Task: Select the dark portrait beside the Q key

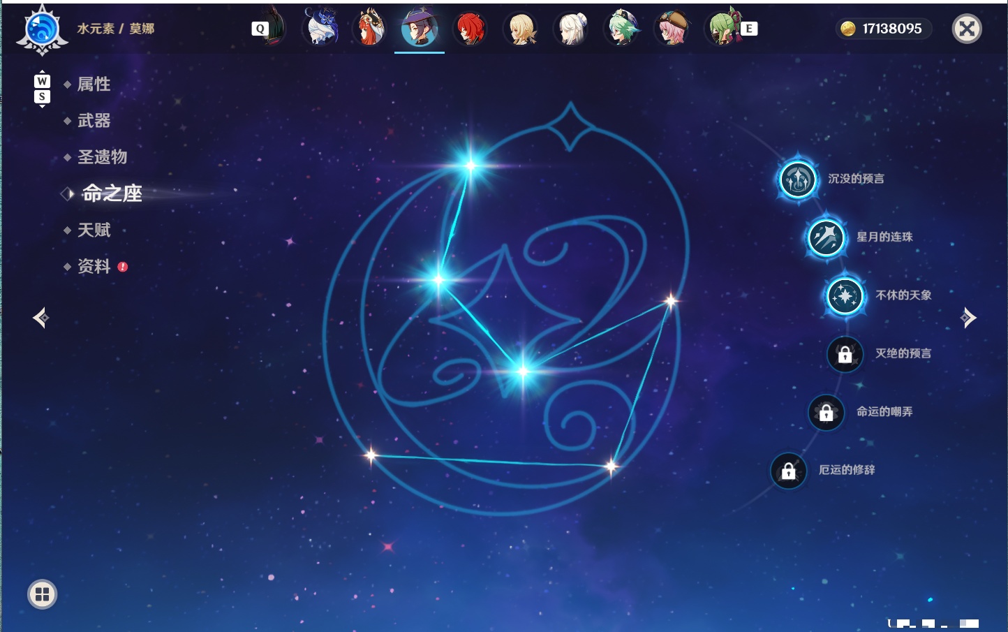Action: 275,27
